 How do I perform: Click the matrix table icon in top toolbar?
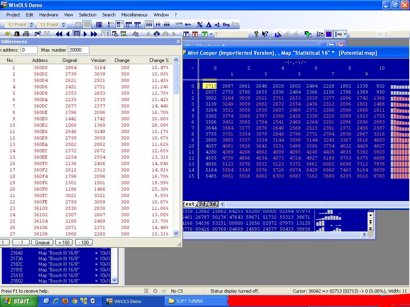[99, 24]
